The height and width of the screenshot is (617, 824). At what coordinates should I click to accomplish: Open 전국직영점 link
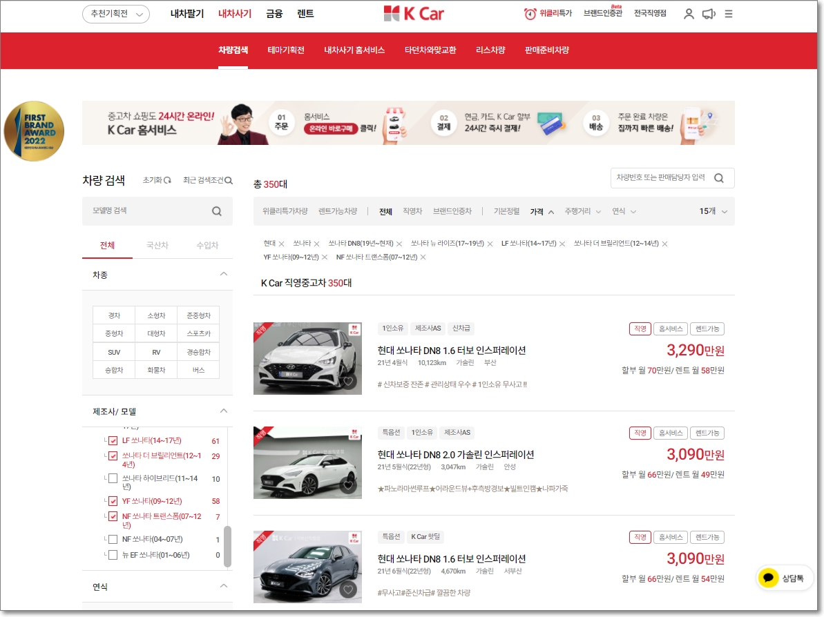650,14
